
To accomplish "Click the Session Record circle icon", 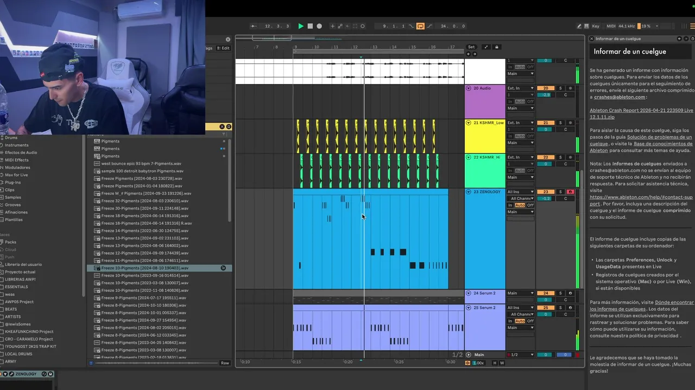I will coord(363,26).
